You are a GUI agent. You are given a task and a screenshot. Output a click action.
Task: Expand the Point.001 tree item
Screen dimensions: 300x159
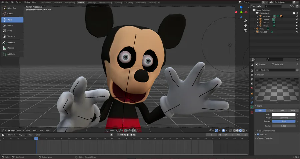pyautogui.click(x=254, y=32)
